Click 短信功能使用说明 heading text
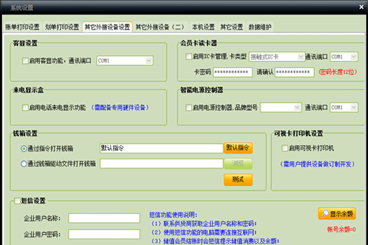The image size is (368, 245). [173, 215]
